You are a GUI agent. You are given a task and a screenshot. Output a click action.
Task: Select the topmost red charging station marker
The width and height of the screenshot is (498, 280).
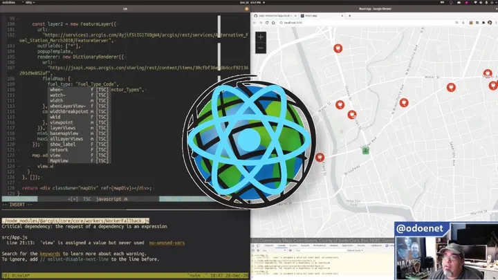click(x=338, y=48)
